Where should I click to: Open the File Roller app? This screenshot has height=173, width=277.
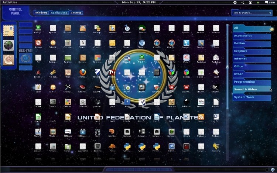click(x=53, y=72)
